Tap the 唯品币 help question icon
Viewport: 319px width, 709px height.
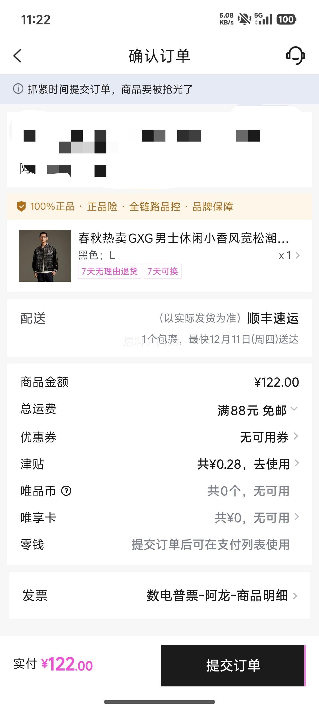66,491
